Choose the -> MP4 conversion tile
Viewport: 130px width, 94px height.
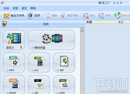pyautogui.click(x=14, y=63)
